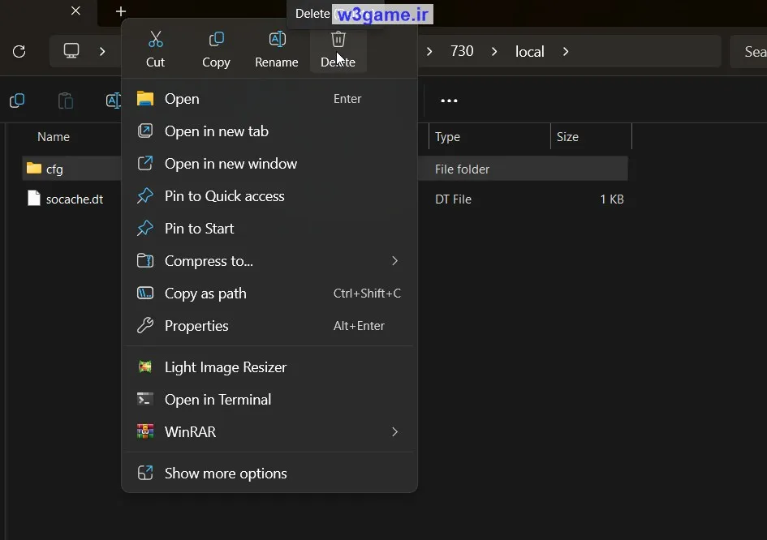Click the File folder type cell
The image size is (767, 540).
pyautogui.click(x=462, y=169)
